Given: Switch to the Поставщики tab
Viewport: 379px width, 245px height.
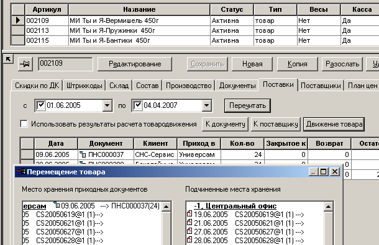Looking at the screenshot, I should tap(321, 86).
